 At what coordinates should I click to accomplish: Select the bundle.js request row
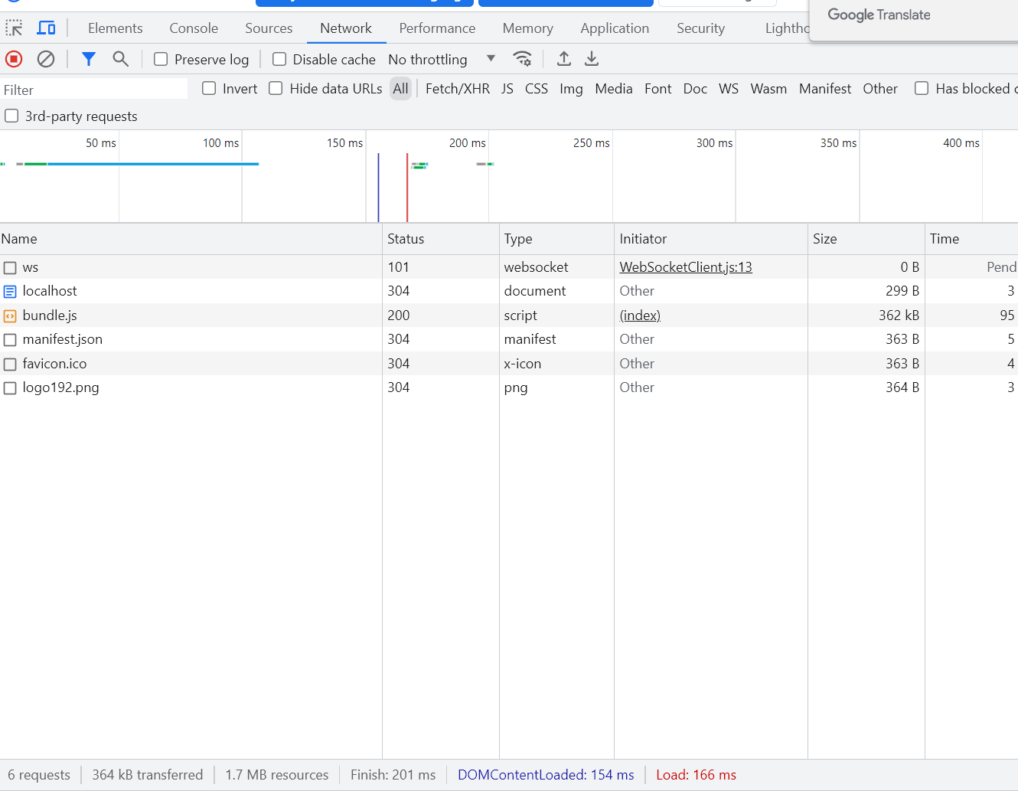coord(509,315)
